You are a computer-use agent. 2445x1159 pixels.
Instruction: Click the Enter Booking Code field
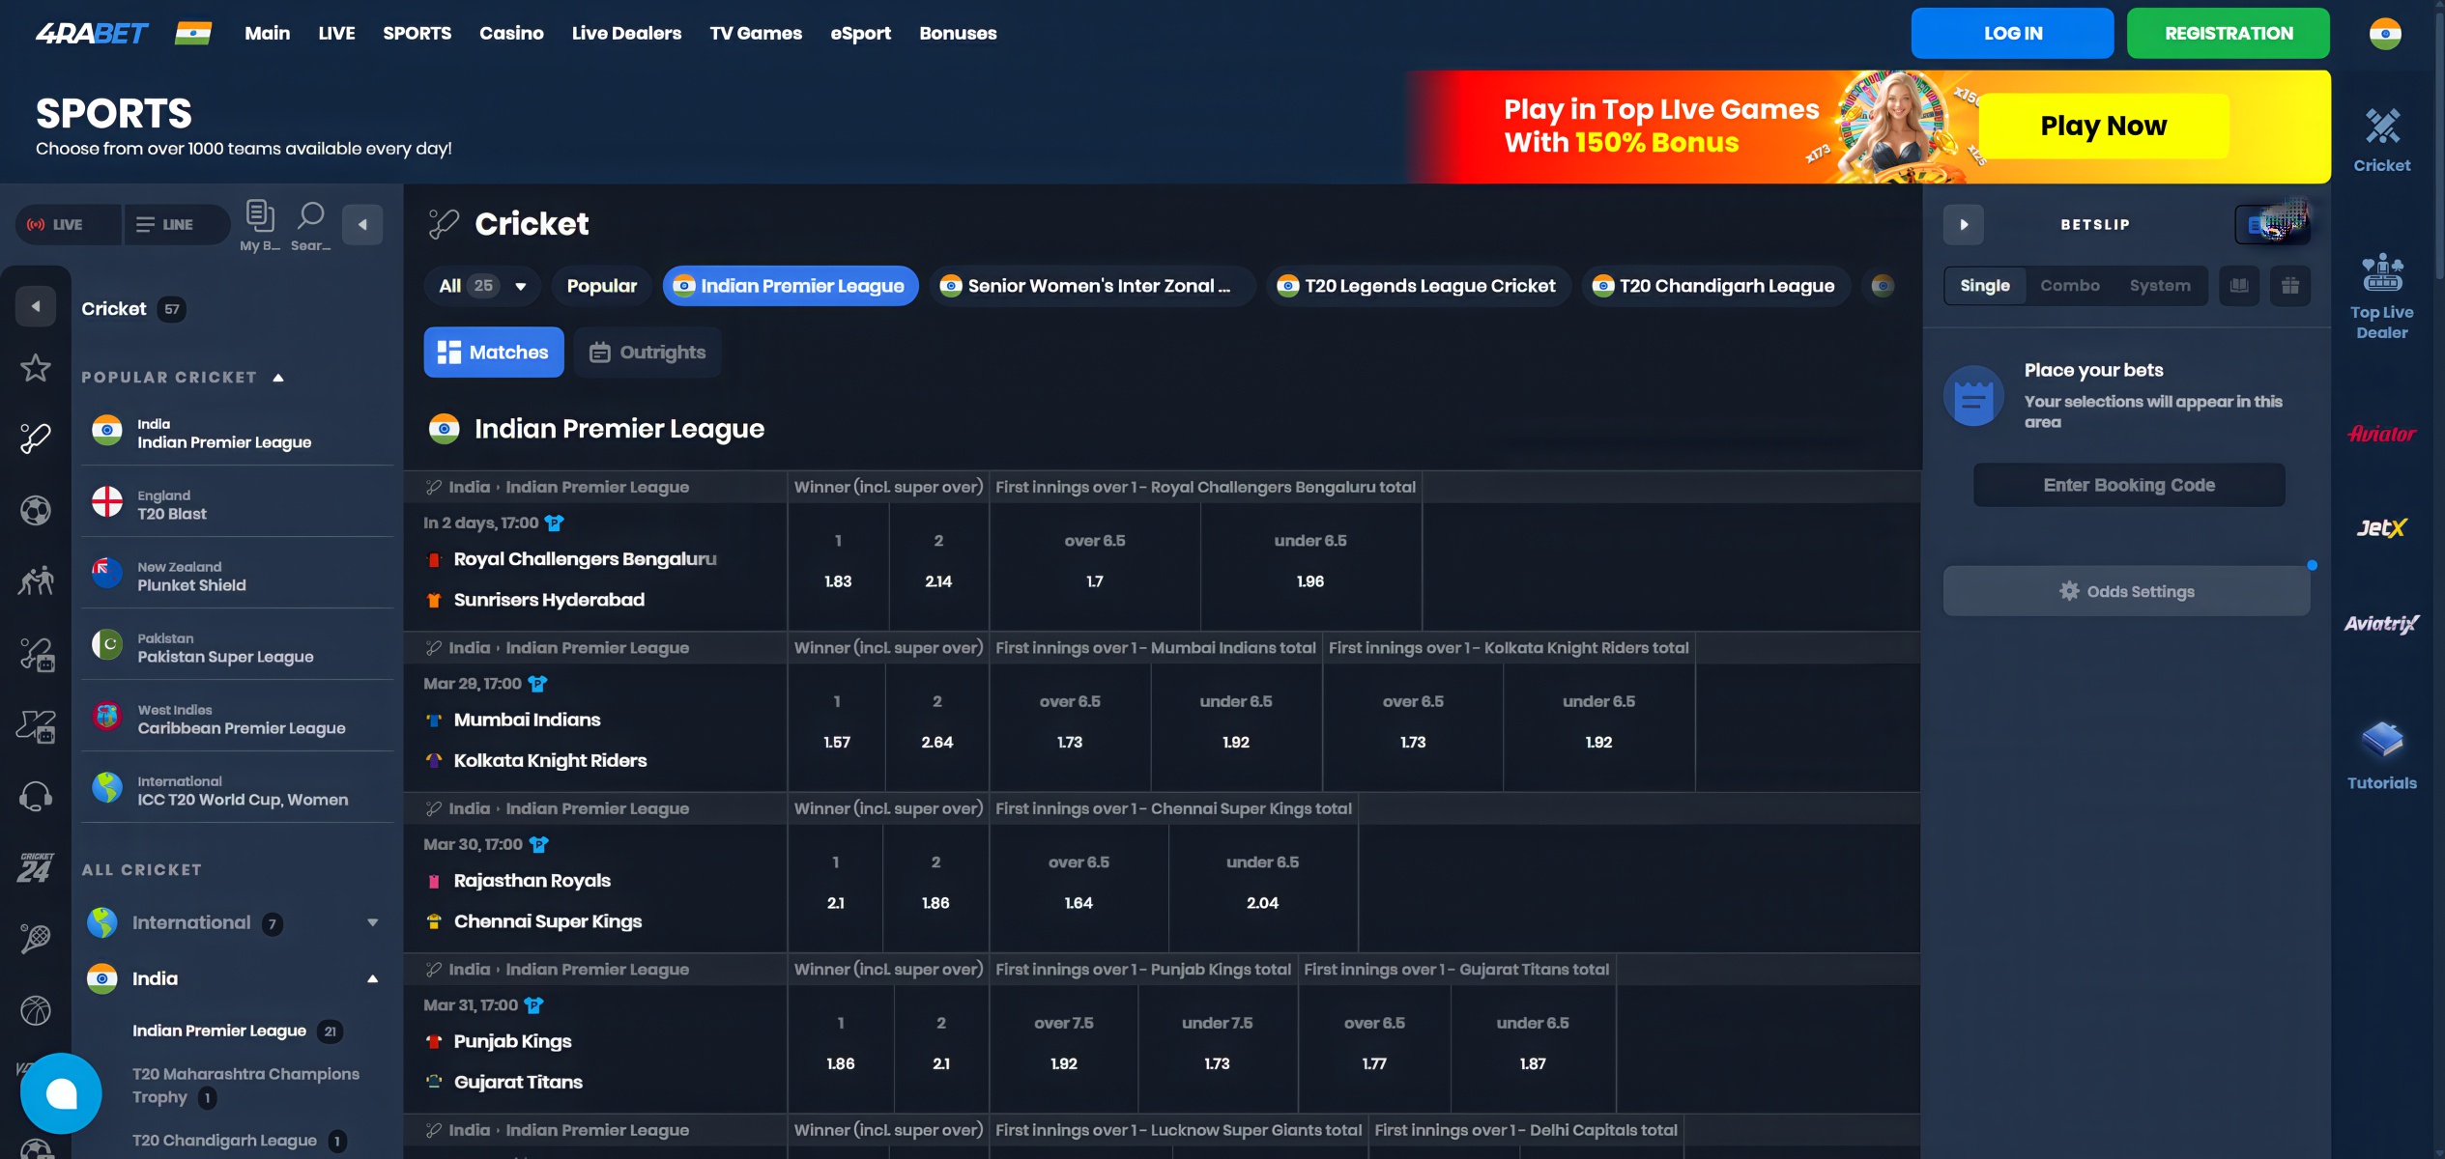click(2128, 484)
